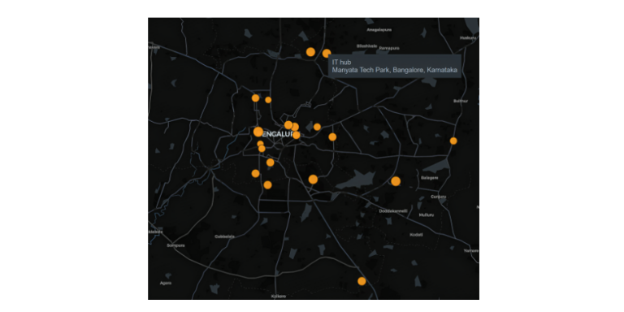Click the Sompura place label
624x312 pixels.
pyautogui.click(x=175, y=245)
